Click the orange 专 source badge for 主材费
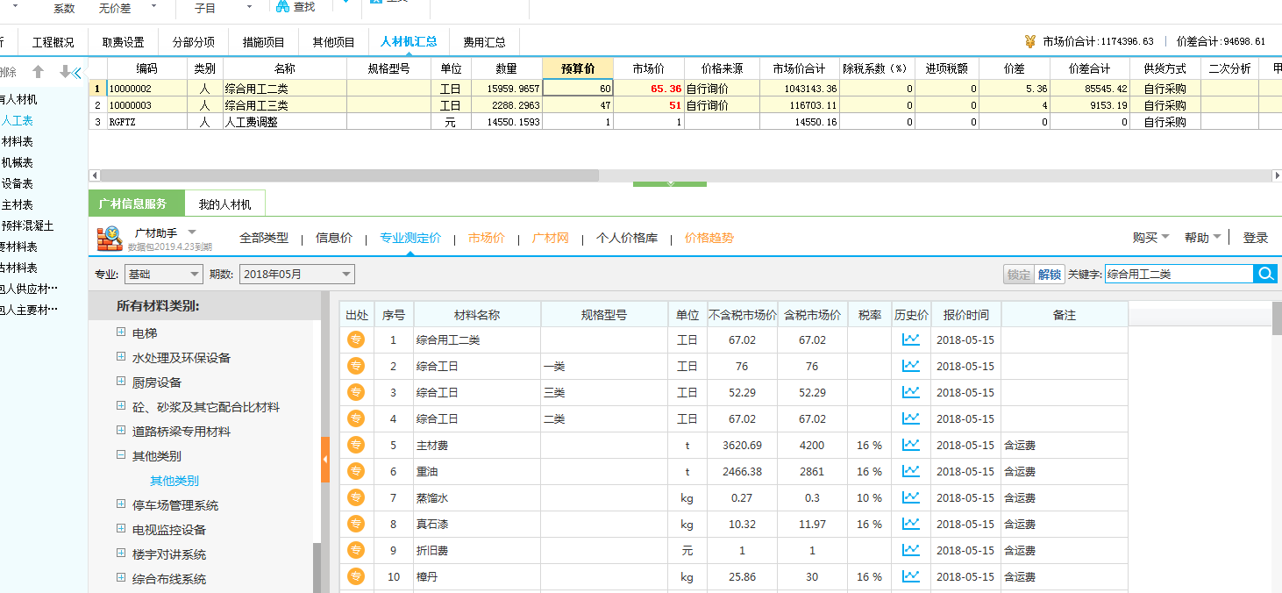The width and height of the screenshot is (1282, 593). (356, 445)
